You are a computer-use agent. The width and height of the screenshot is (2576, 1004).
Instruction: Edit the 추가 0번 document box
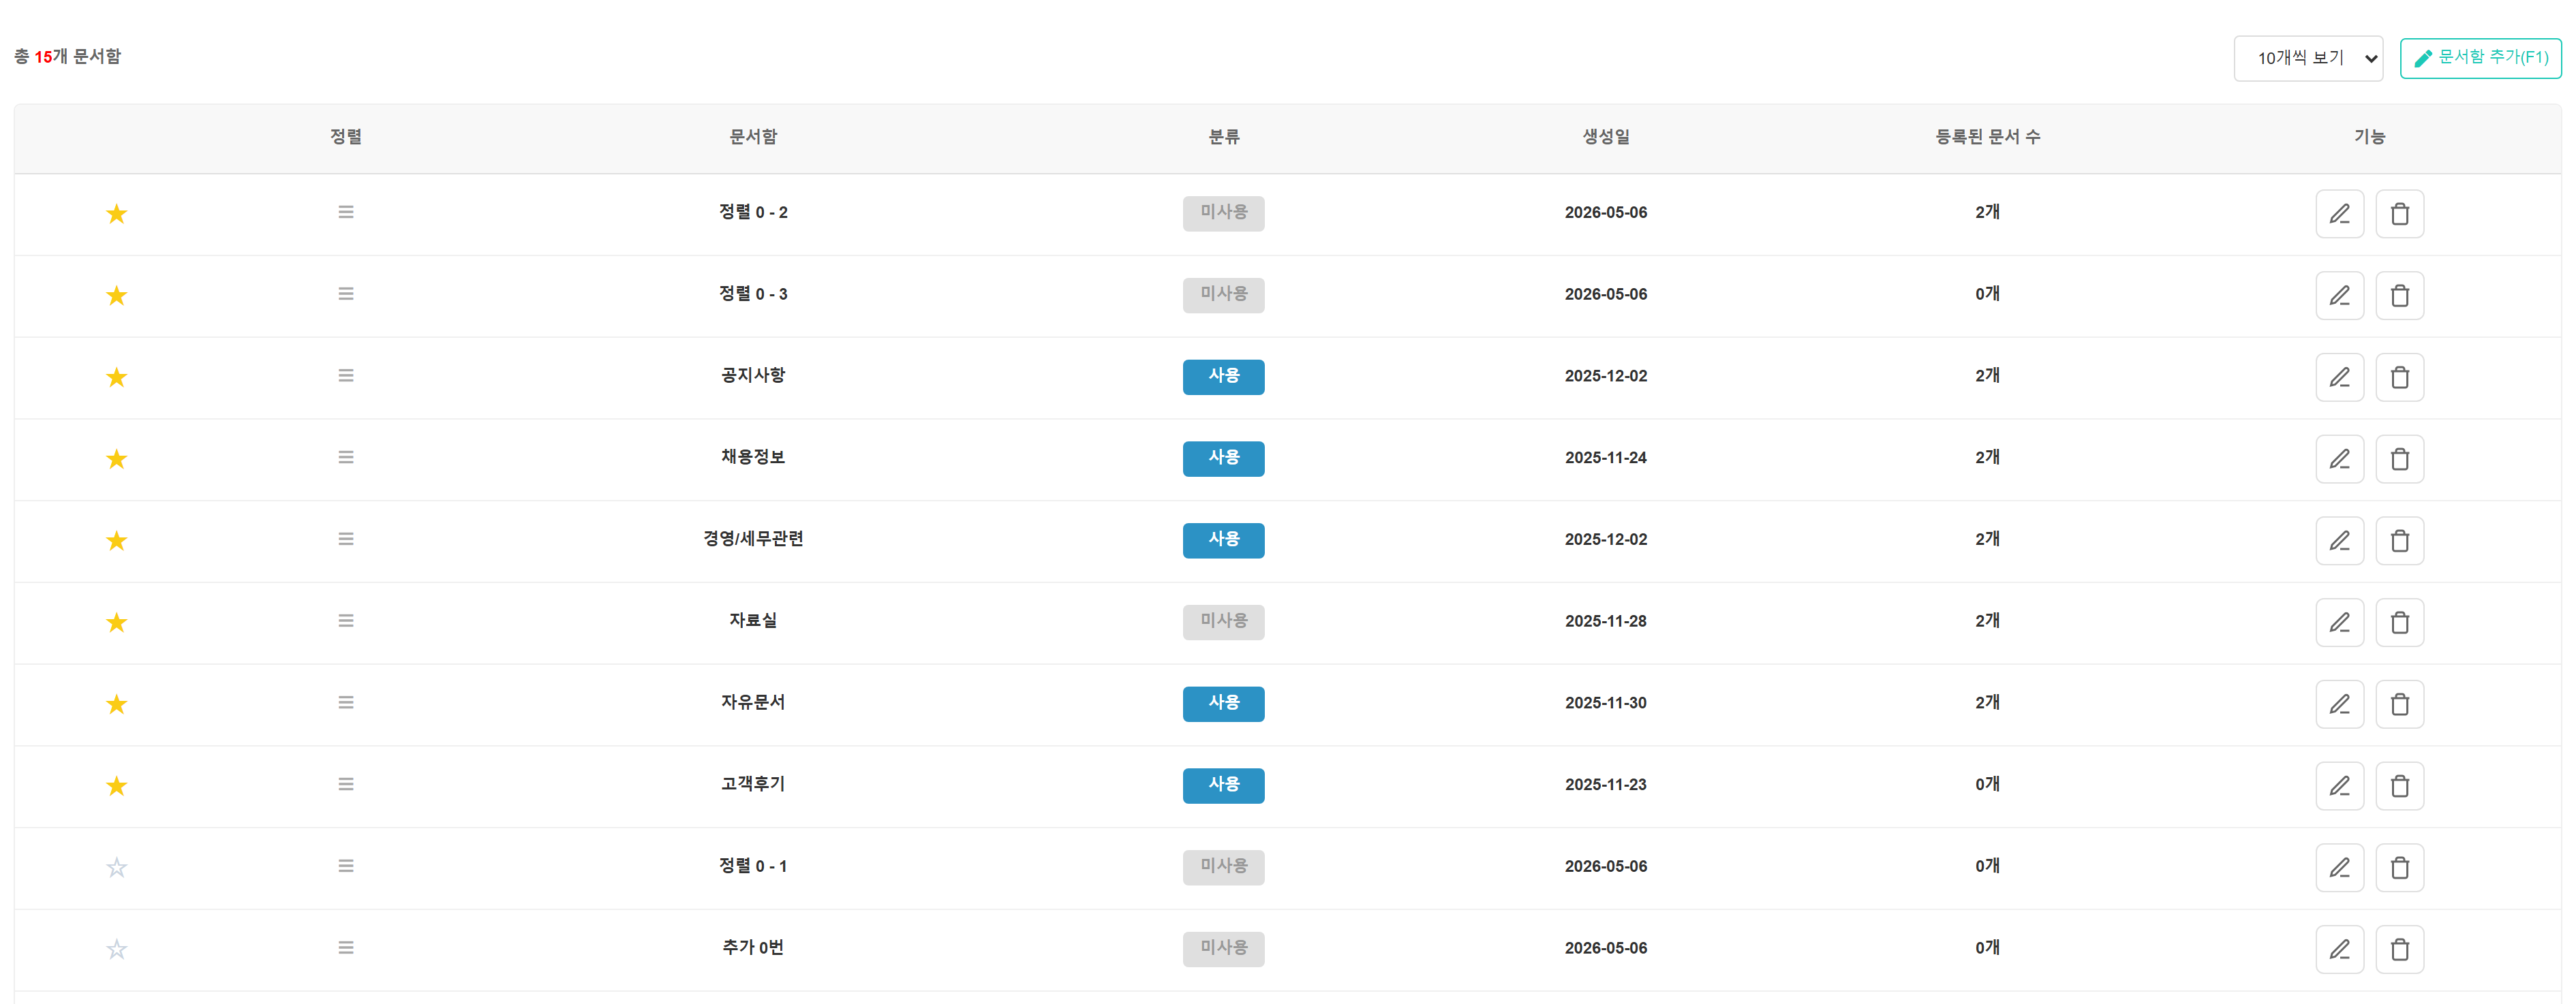point(2339,949)
